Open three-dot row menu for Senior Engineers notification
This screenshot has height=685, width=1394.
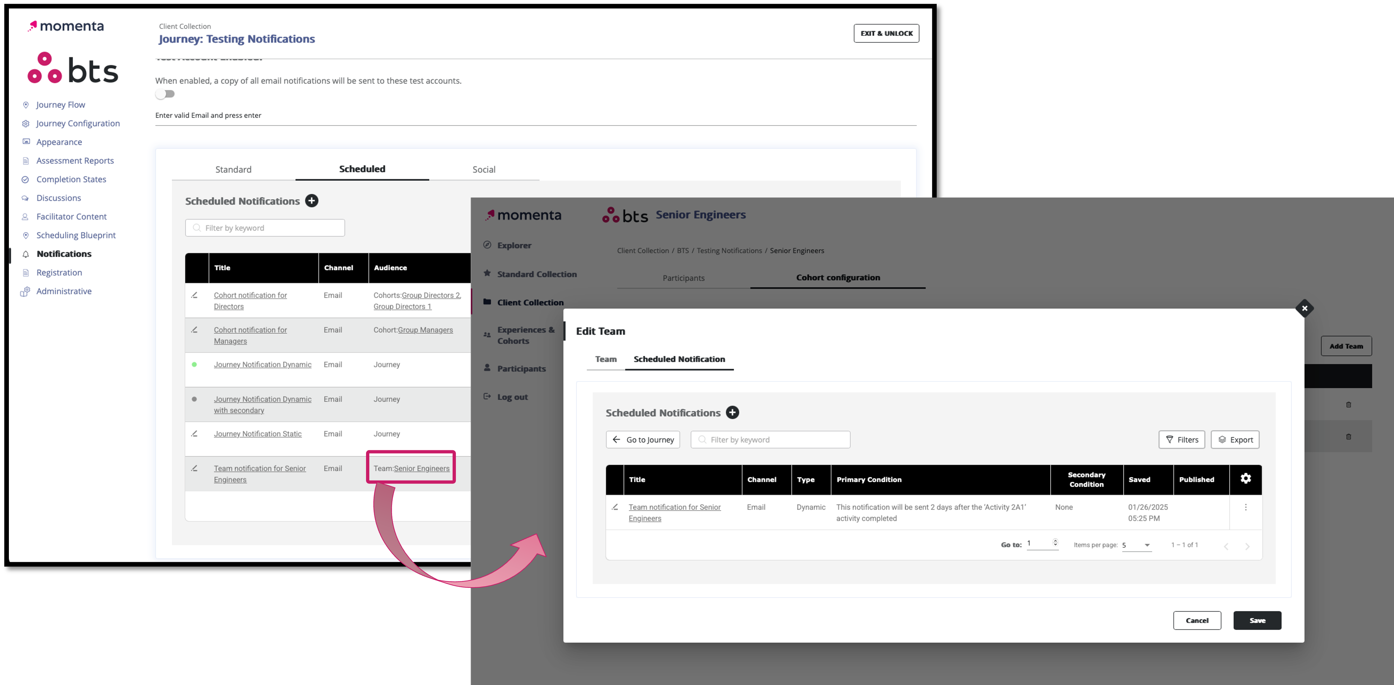coord(1245,507)
